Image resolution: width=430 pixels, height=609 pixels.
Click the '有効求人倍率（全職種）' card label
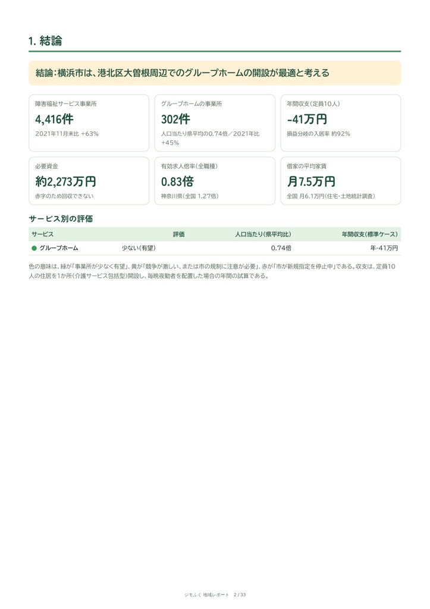pos(190,167)
